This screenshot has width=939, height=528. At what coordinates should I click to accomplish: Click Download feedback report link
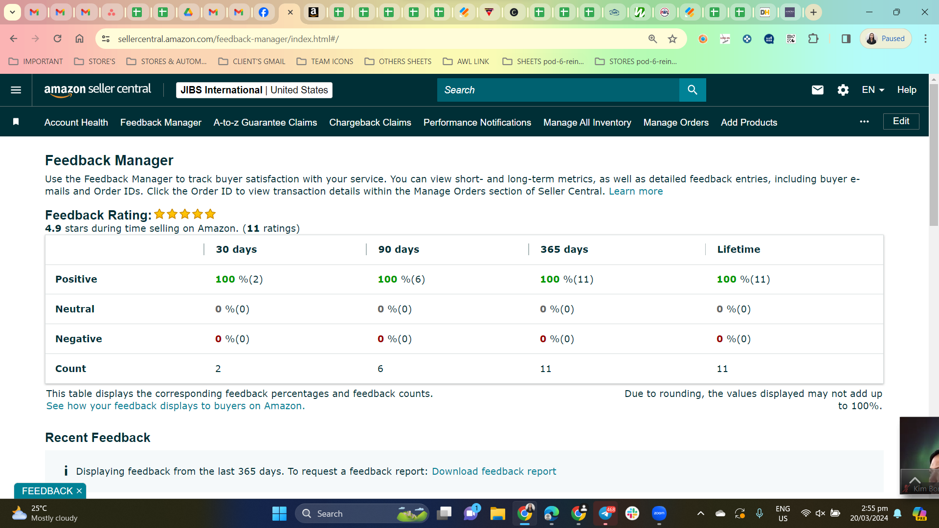pyautogui.click(x=494, y=471)
